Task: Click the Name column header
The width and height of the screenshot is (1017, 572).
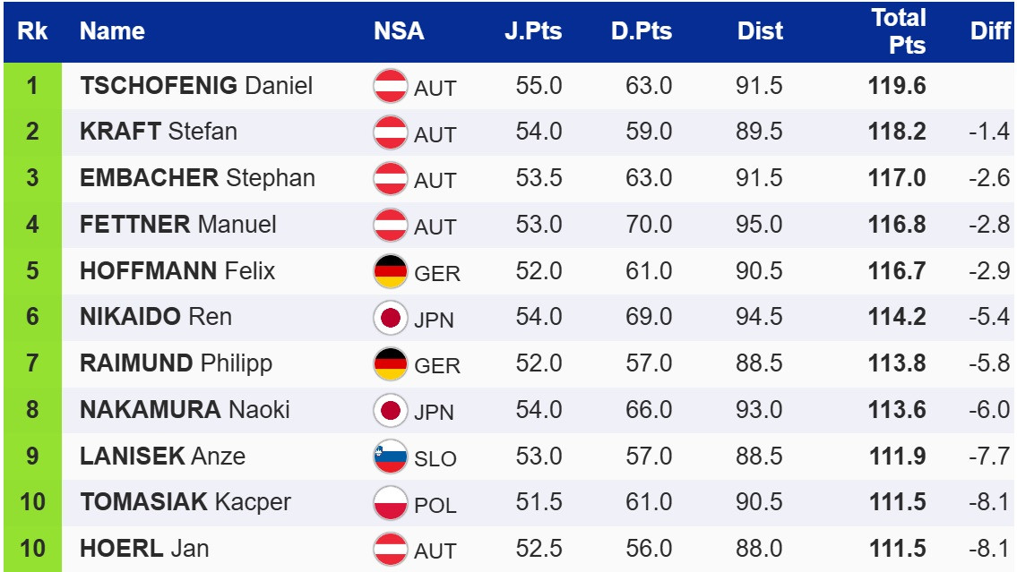Action: click(x=112, y=31)
